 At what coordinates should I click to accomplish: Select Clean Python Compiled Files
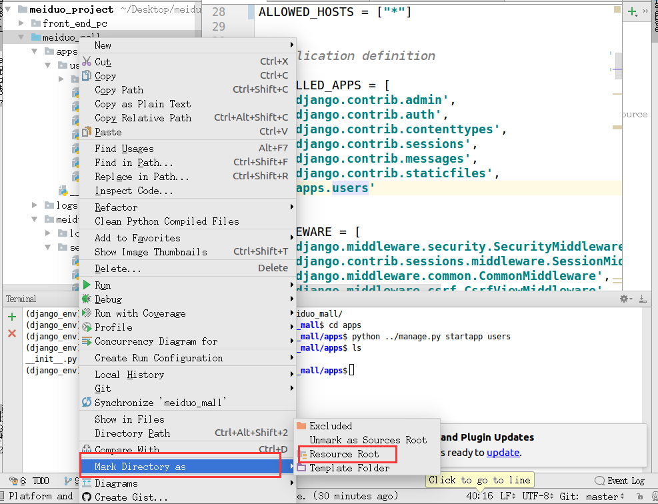click(187, 221)
